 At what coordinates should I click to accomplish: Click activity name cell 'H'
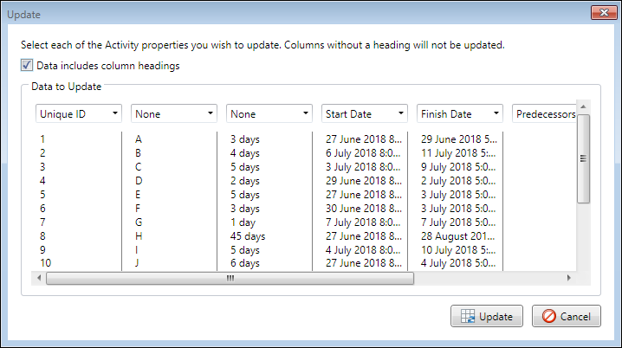point(139,235)
